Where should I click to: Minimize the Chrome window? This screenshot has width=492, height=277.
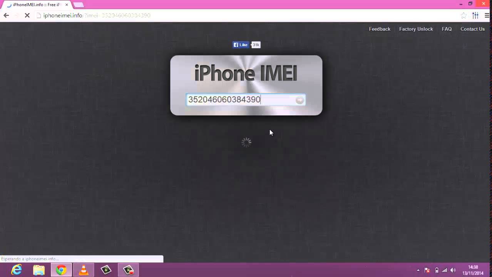[x=461, y=4]
